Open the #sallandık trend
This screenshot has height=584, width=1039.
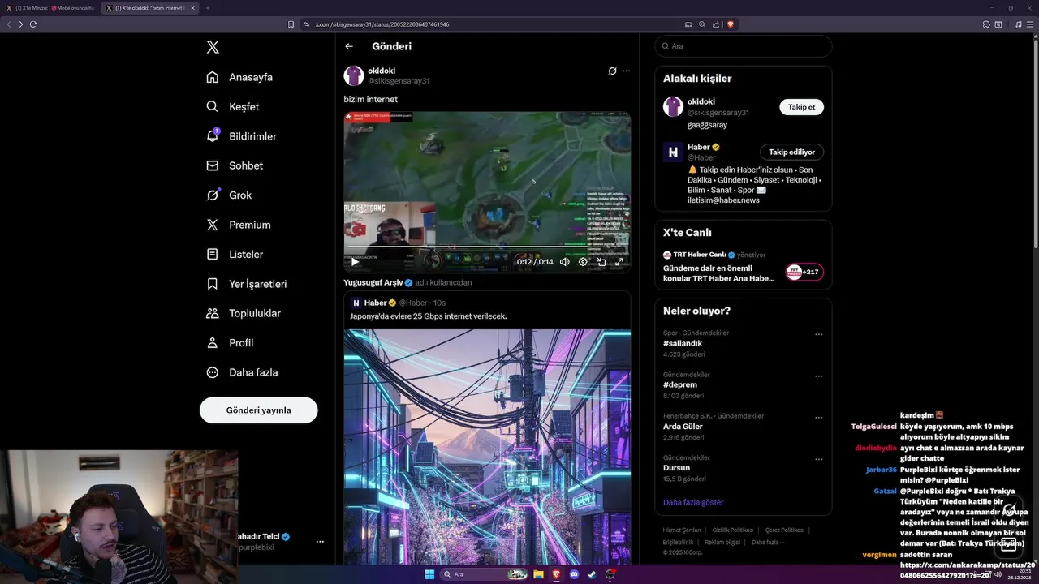coord(683,343)
